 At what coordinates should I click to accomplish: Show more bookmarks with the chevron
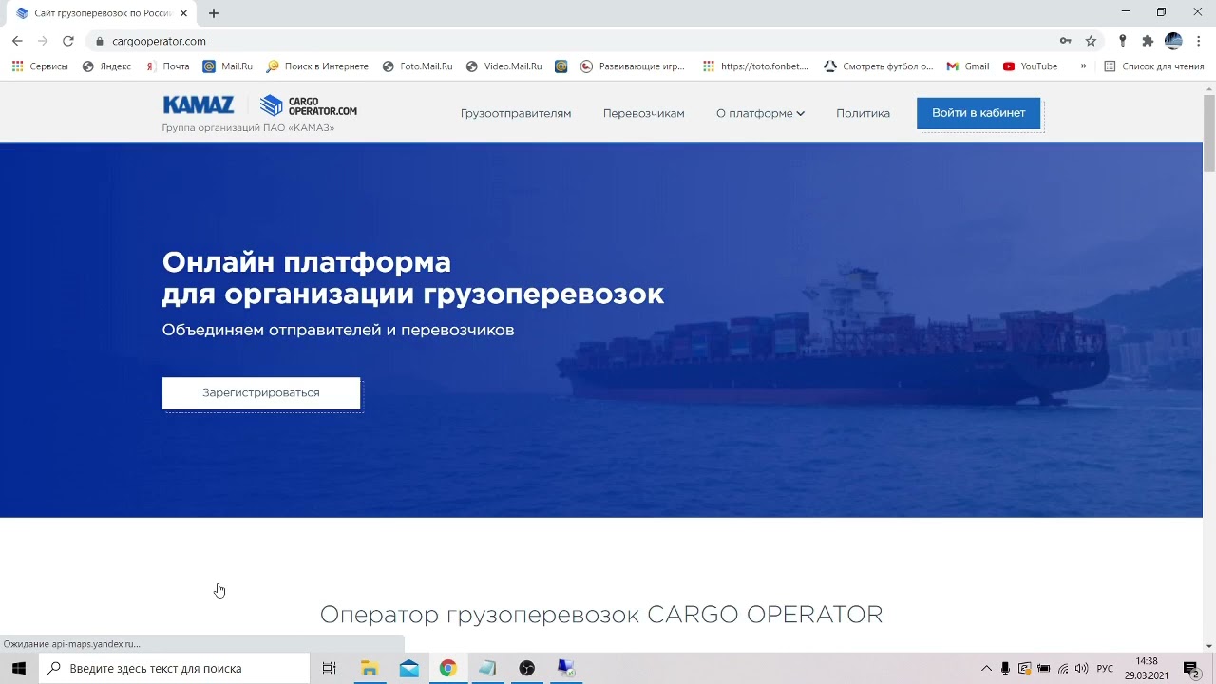click(1083, 66)
